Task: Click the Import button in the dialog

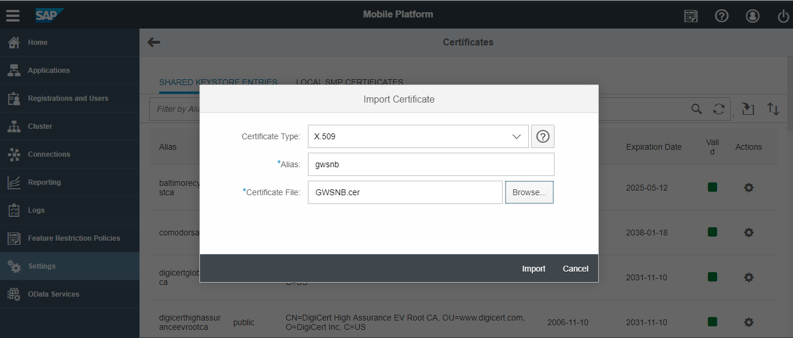Action: pos(534,269)
